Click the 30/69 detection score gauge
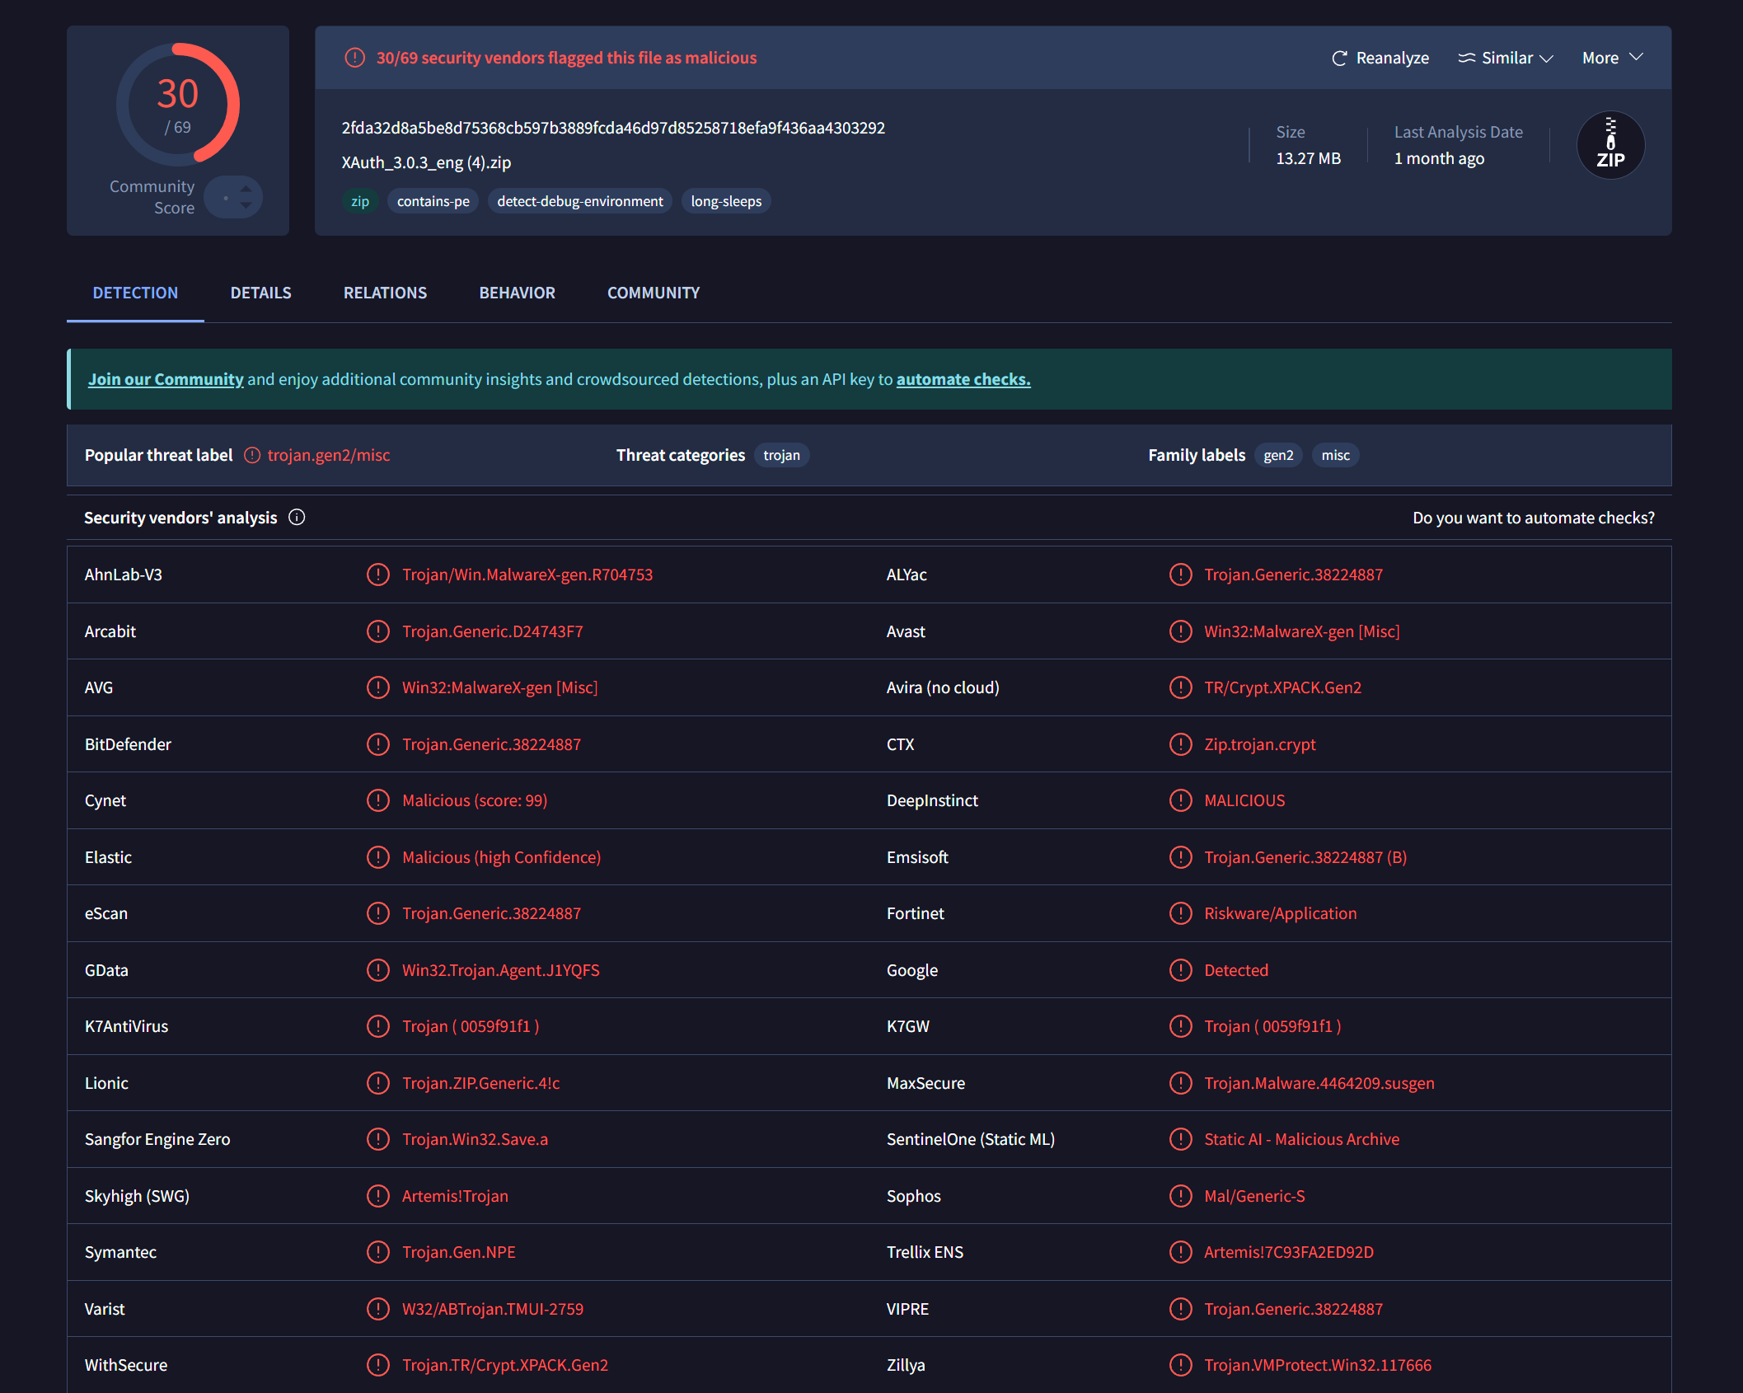 [178, 105]
